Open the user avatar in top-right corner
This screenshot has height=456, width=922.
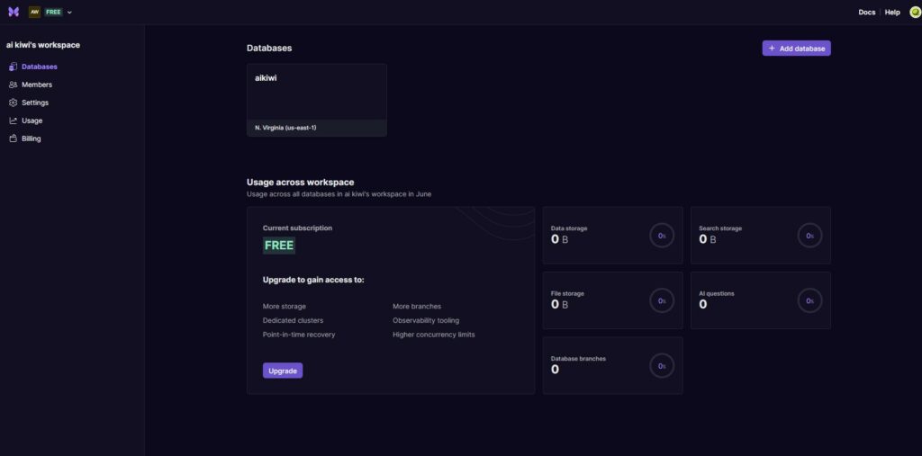(x=915, y=12)
